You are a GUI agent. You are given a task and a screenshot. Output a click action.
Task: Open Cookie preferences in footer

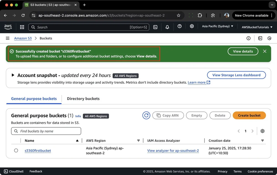pos(260,171)
